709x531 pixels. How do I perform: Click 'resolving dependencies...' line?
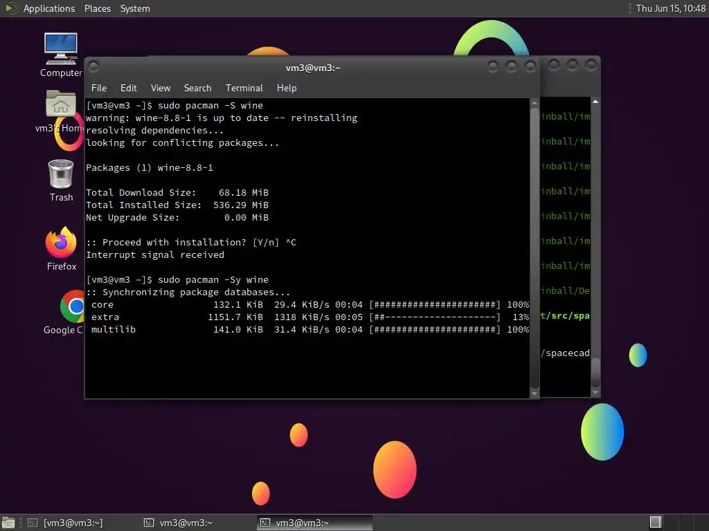point(154,131)
